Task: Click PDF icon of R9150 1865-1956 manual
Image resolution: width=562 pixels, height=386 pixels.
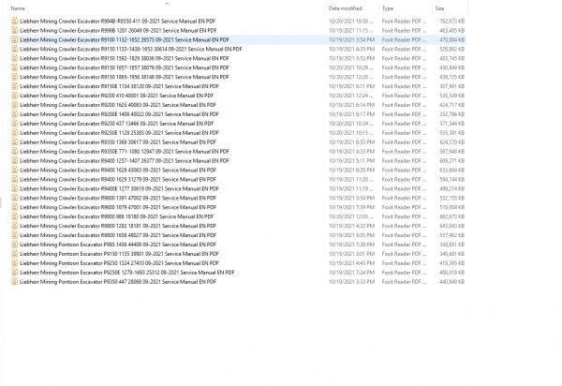Action: coord(14,77)
